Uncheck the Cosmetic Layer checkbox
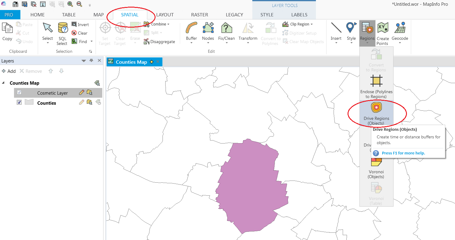 [20, 93]
